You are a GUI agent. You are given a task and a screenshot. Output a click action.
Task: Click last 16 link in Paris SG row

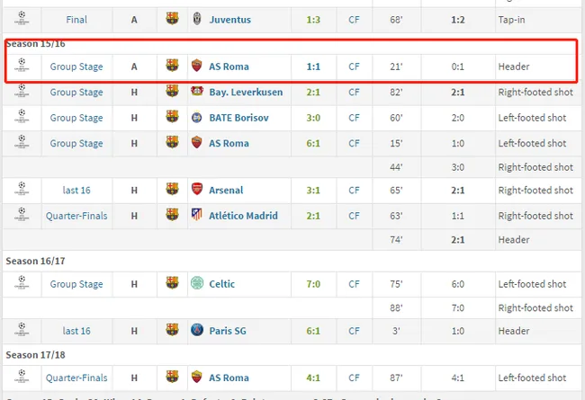coord(76,331)
